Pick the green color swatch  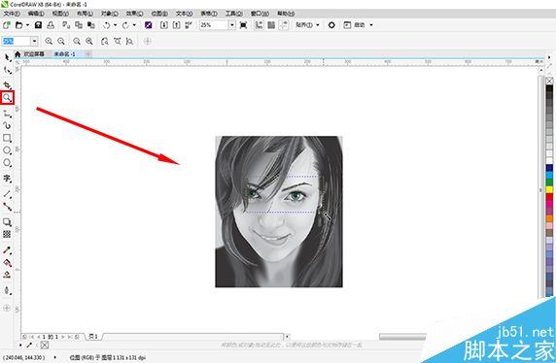point(549,182)
